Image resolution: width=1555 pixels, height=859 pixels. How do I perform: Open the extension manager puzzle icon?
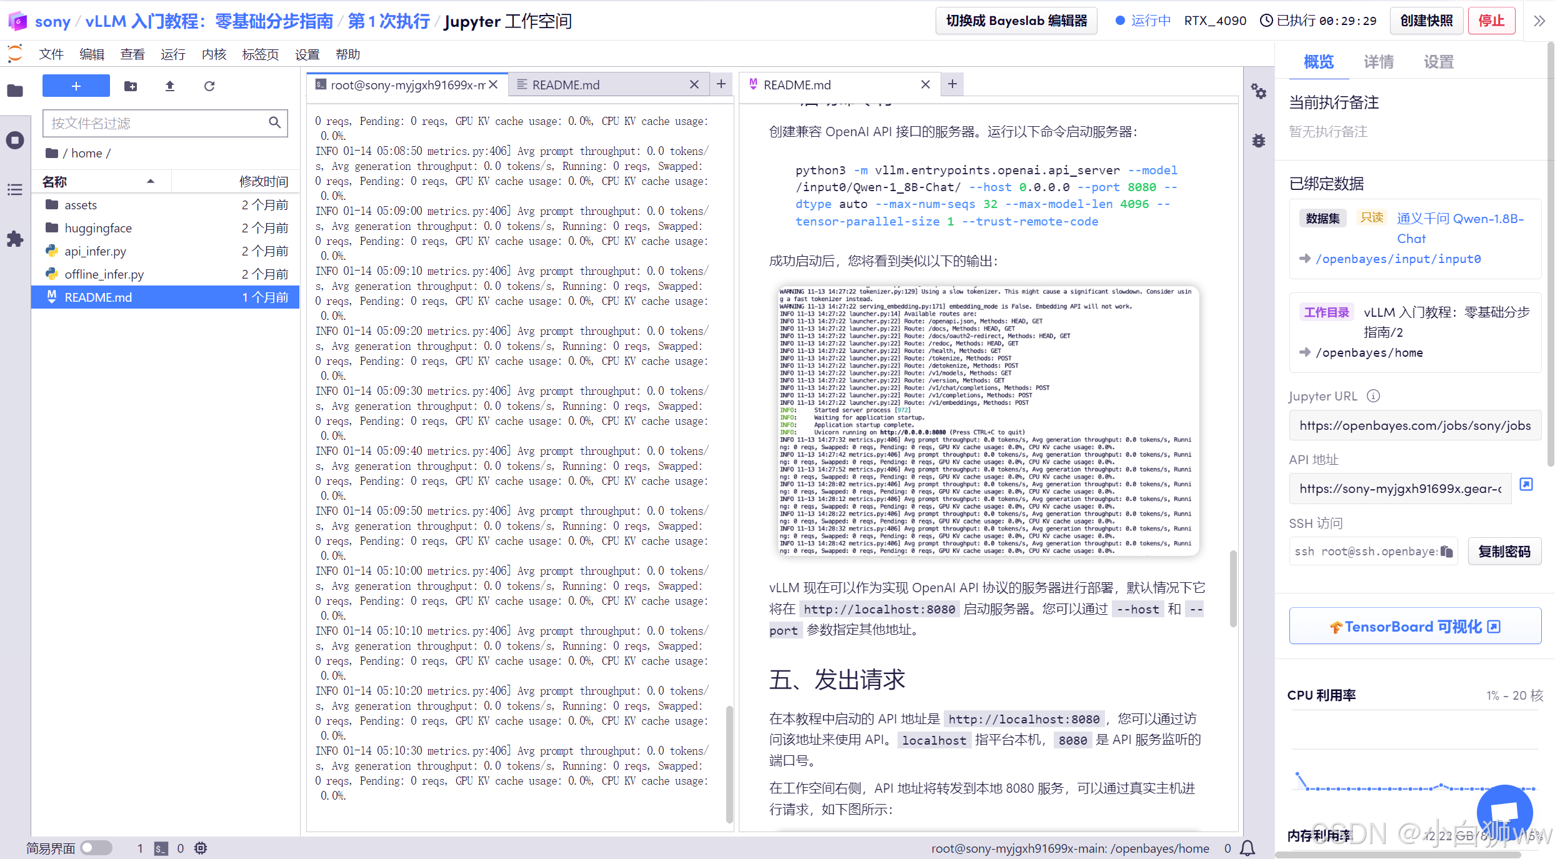tap(15, 239)
